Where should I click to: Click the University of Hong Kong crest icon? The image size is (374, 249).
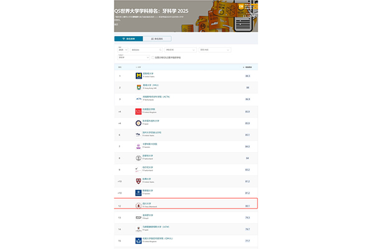(139, 87)
